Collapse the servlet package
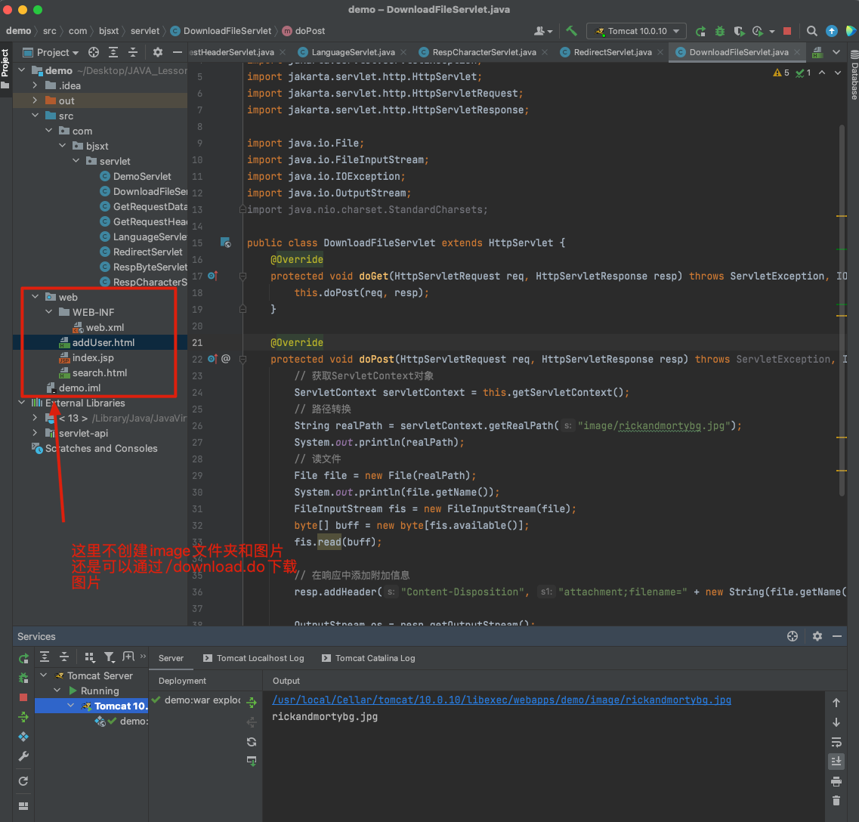This screenshot has width=859, height=822. [76, 161]
